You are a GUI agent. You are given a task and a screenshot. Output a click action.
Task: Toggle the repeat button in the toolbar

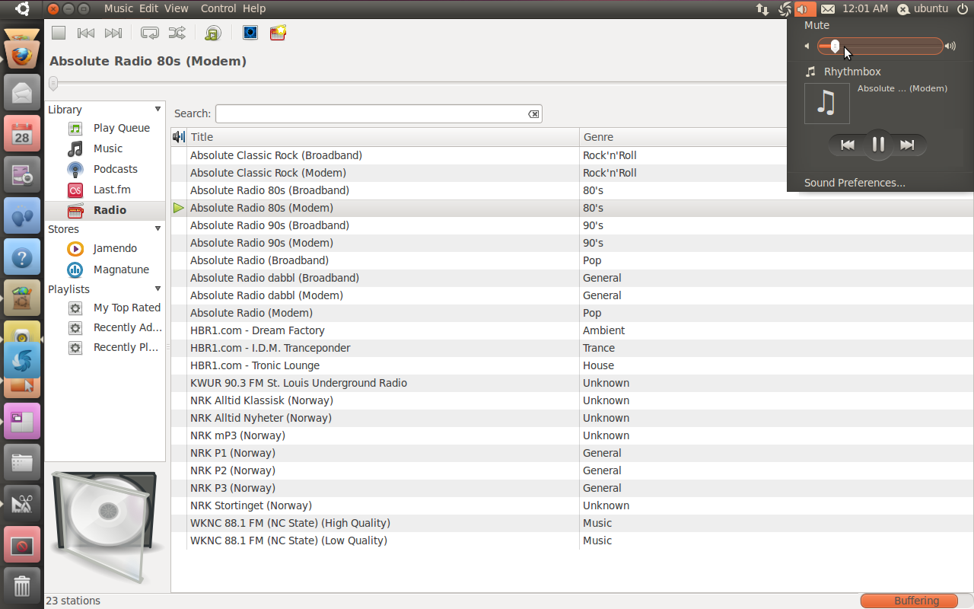pyautogui.click(x=150, y=33)
